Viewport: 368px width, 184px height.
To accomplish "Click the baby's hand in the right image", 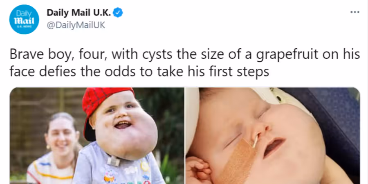I will [x=198, y=170].
